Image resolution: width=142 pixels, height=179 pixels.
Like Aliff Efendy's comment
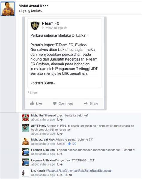point(60,133)
